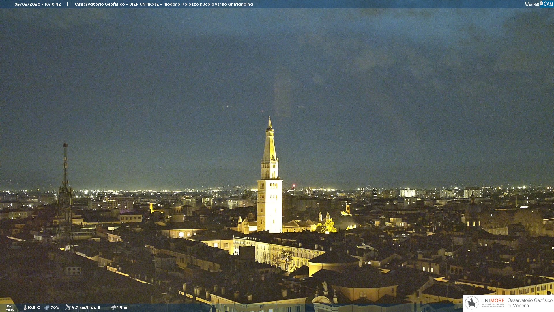The height and width of the screenshot is (312, 554).
Task: Click the wind vane anemometer icon
Action: tap(68, 307)
